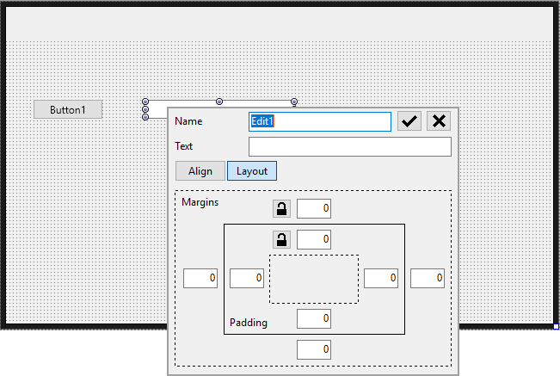Click the bottom Padding value field
This screenshot has height=376, width=560.
314,319
